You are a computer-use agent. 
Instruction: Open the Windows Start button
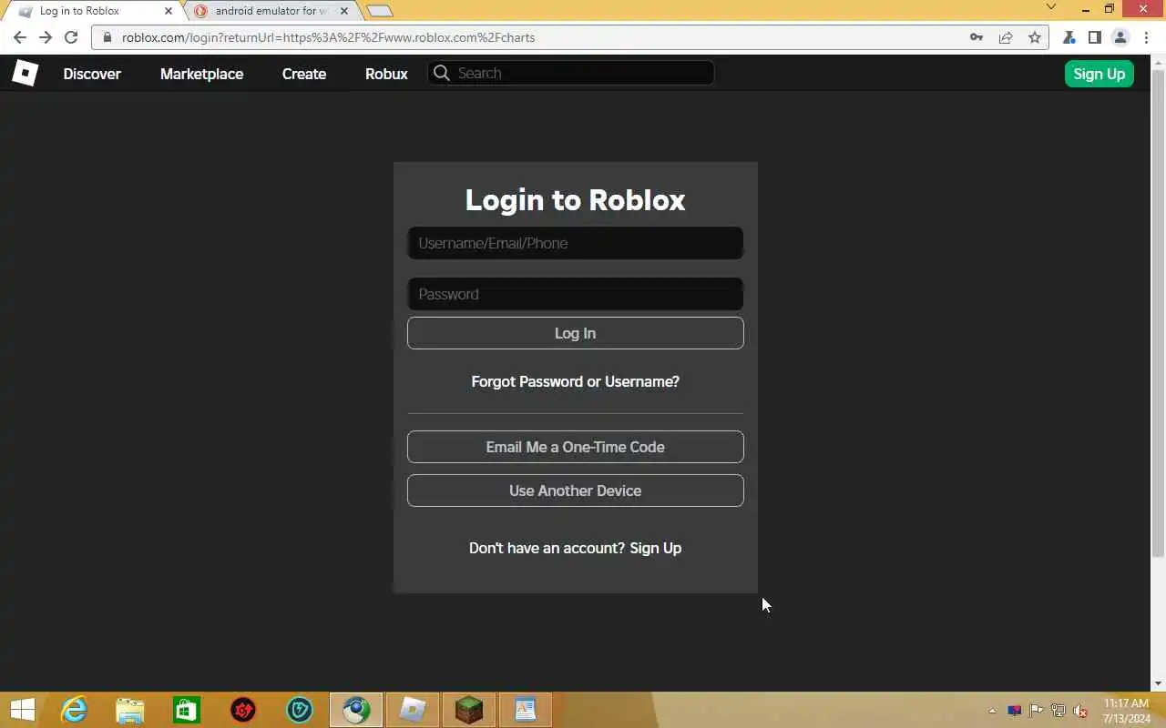pos(22,710)
